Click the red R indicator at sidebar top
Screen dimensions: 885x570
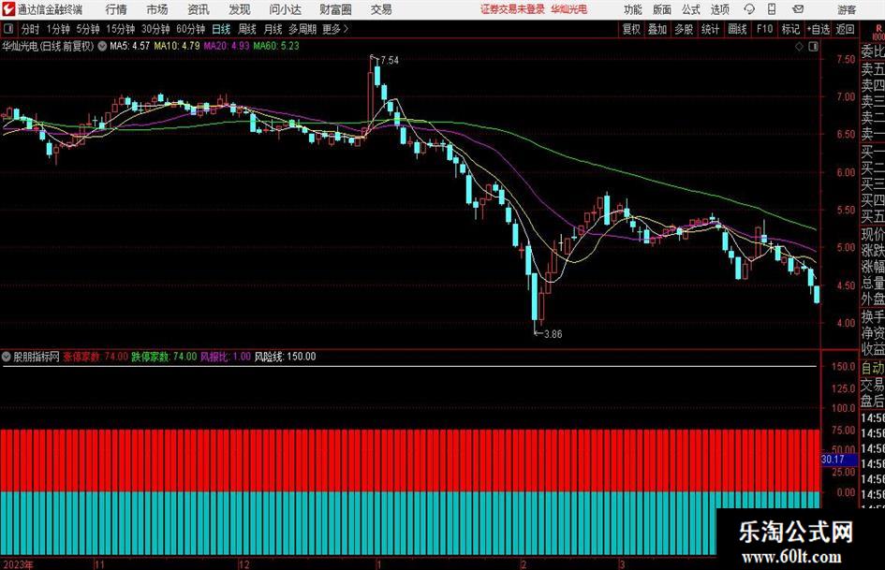click(878, 27)
